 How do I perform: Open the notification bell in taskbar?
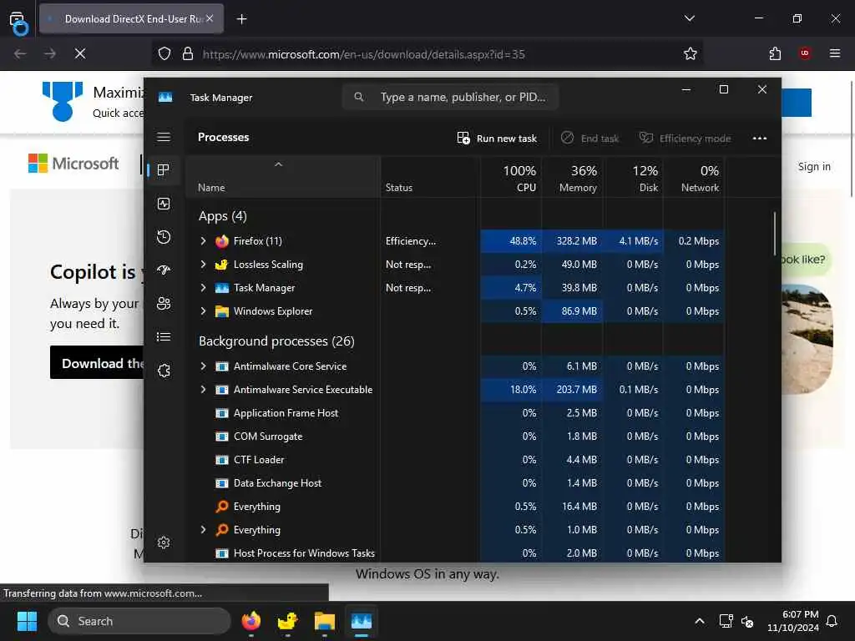click(x=832, y=621)
